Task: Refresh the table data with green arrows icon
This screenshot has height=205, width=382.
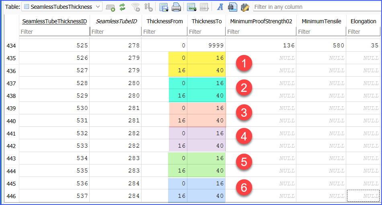Action: [x=122, y=7]
